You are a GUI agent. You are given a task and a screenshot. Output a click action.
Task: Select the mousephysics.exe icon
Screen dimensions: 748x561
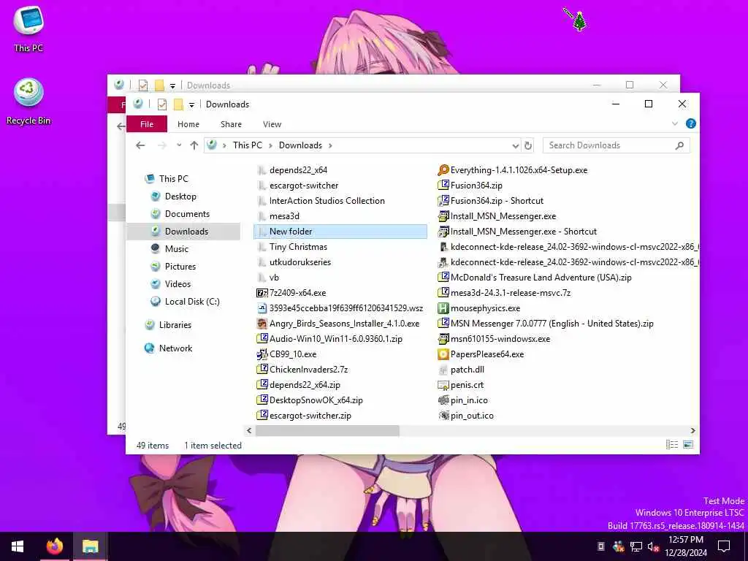tap(443, 309)
